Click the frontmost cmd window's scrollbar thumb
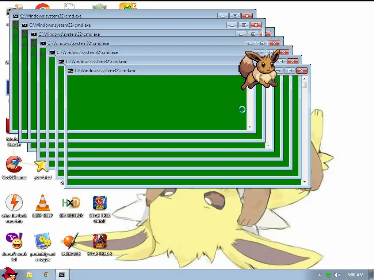374x280 pixels. point(305,85)
